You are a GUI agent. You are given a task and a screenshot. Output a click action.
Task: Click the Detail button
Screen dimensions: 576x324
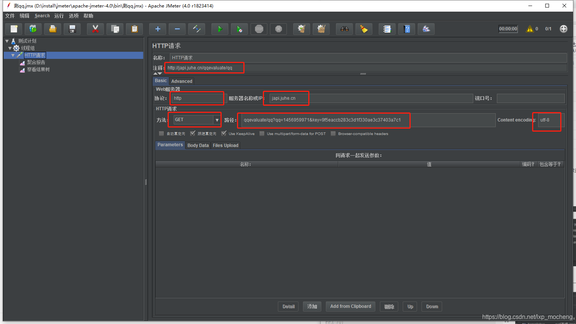(x=288, y=306)
